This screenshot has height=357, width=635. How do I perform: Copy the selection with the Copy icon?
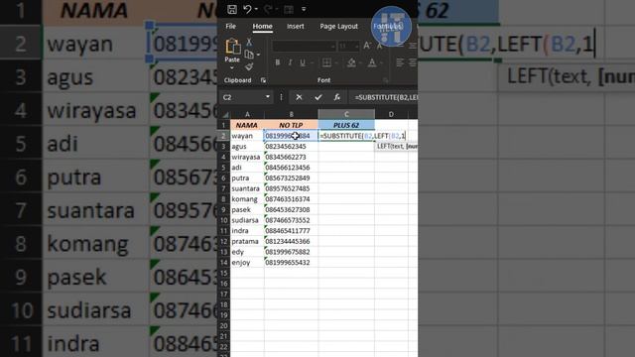[x=249, y=55]
